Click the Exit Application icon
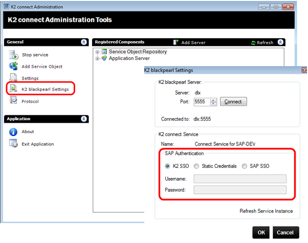 [13, 143]
